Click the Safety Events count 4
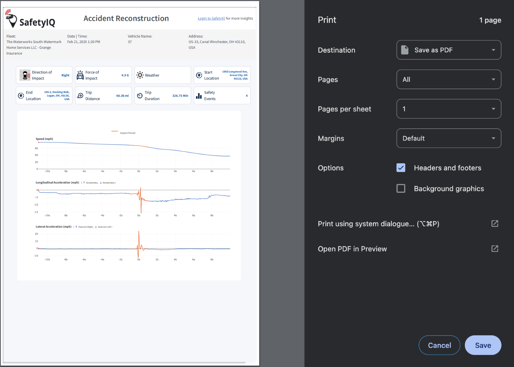The image size is (514, 367). [247, 96]
